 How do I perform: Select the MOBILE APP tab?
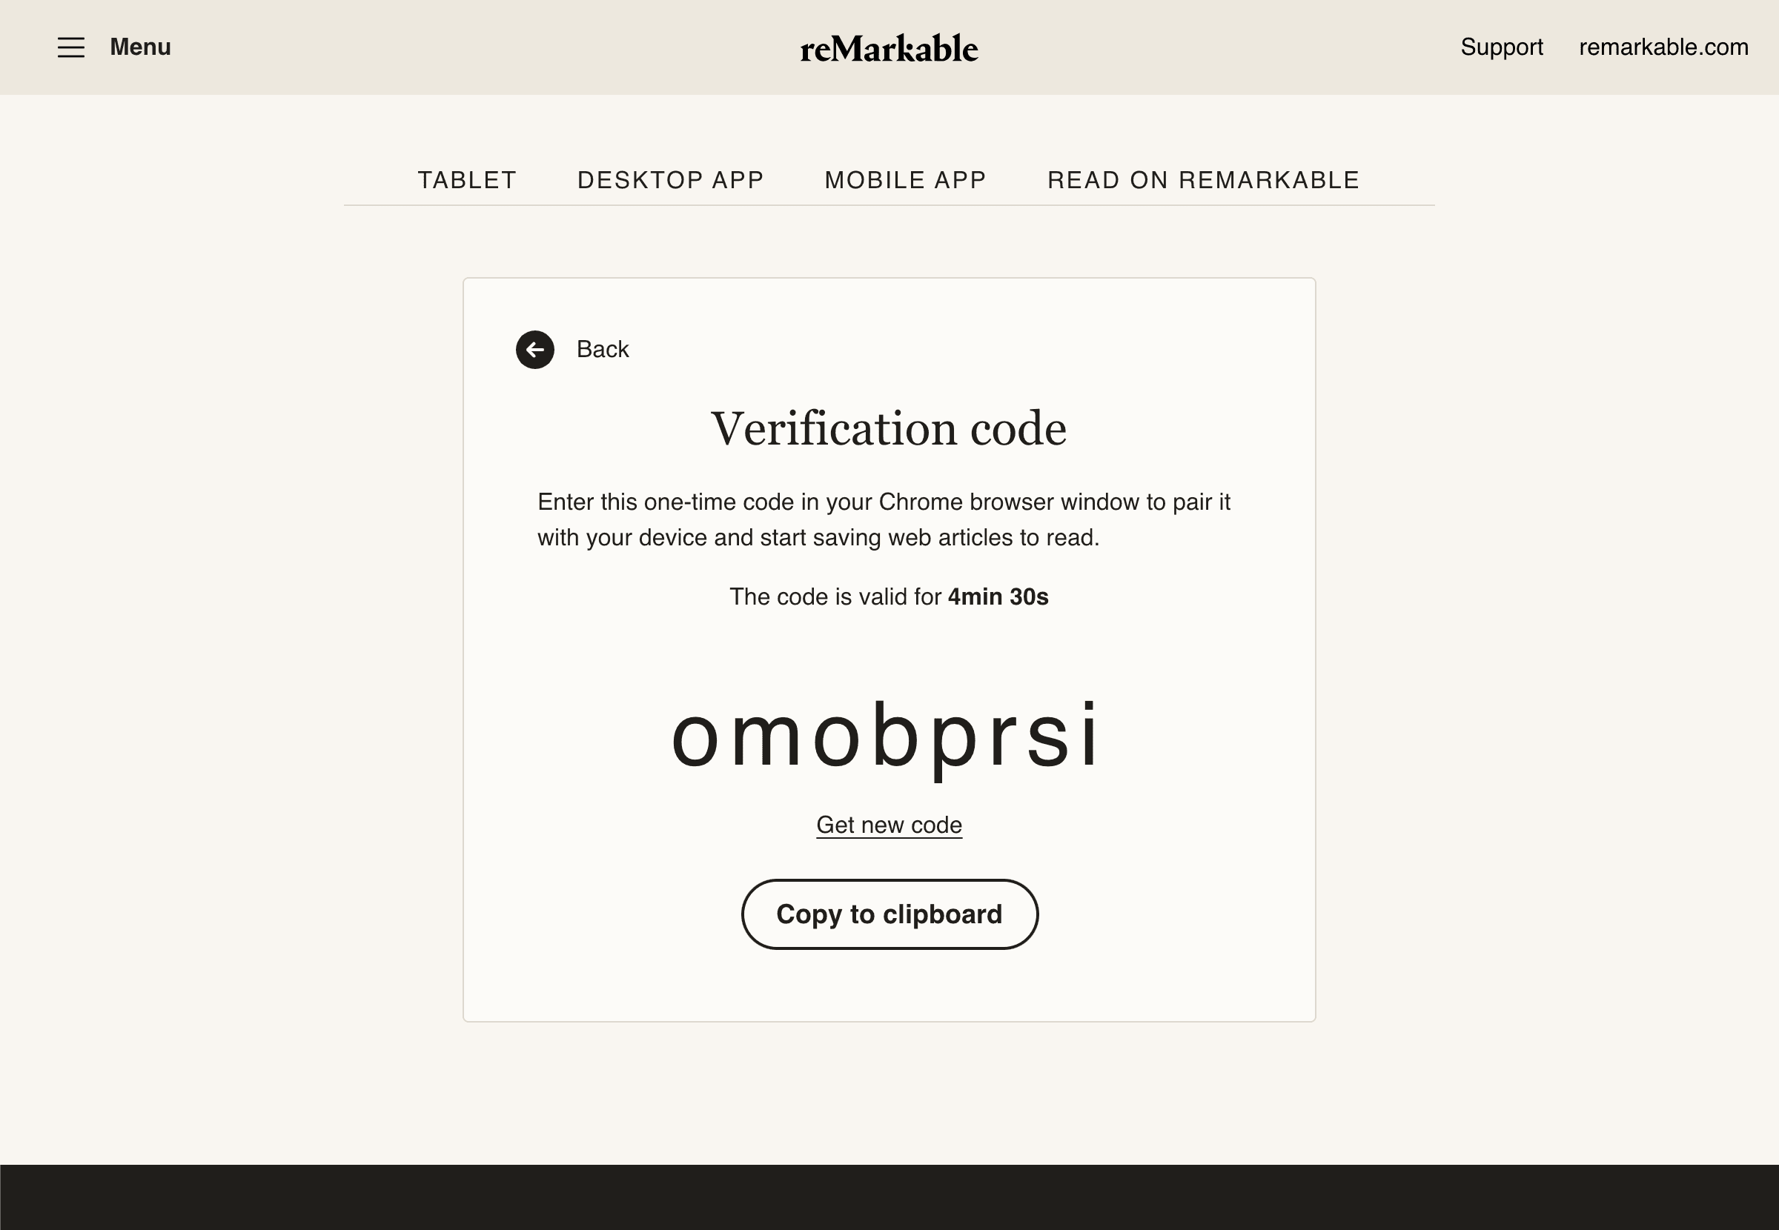[x=906, y=179]
